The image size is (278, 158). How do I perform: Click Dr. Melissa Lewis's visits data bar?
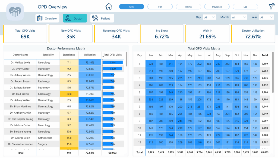(x=112, y=62)
